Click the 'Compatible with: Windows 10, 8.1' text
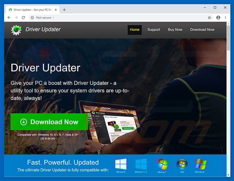Image resolution: width=234 pixels, height=181 pixels. click(x=48, y=137)
